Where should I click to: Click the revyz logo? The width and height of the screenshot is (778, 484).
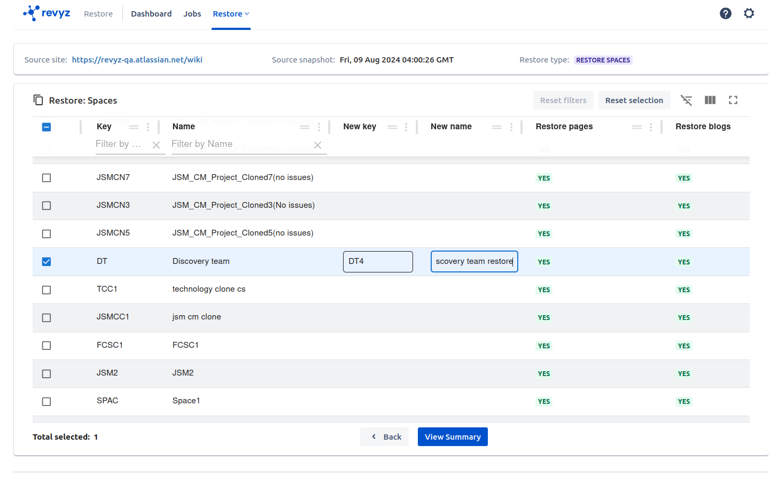[47, 13]
